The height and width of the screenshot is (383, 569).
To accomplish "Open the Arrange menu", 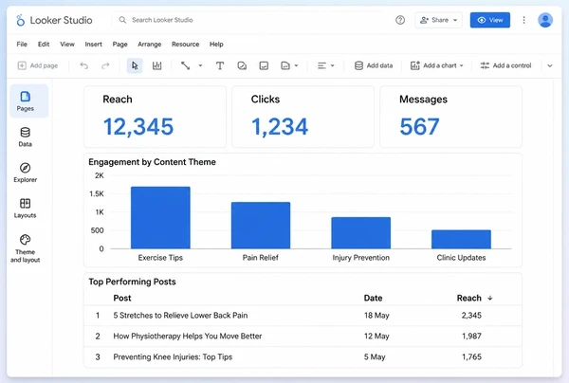I will (150, 45).
